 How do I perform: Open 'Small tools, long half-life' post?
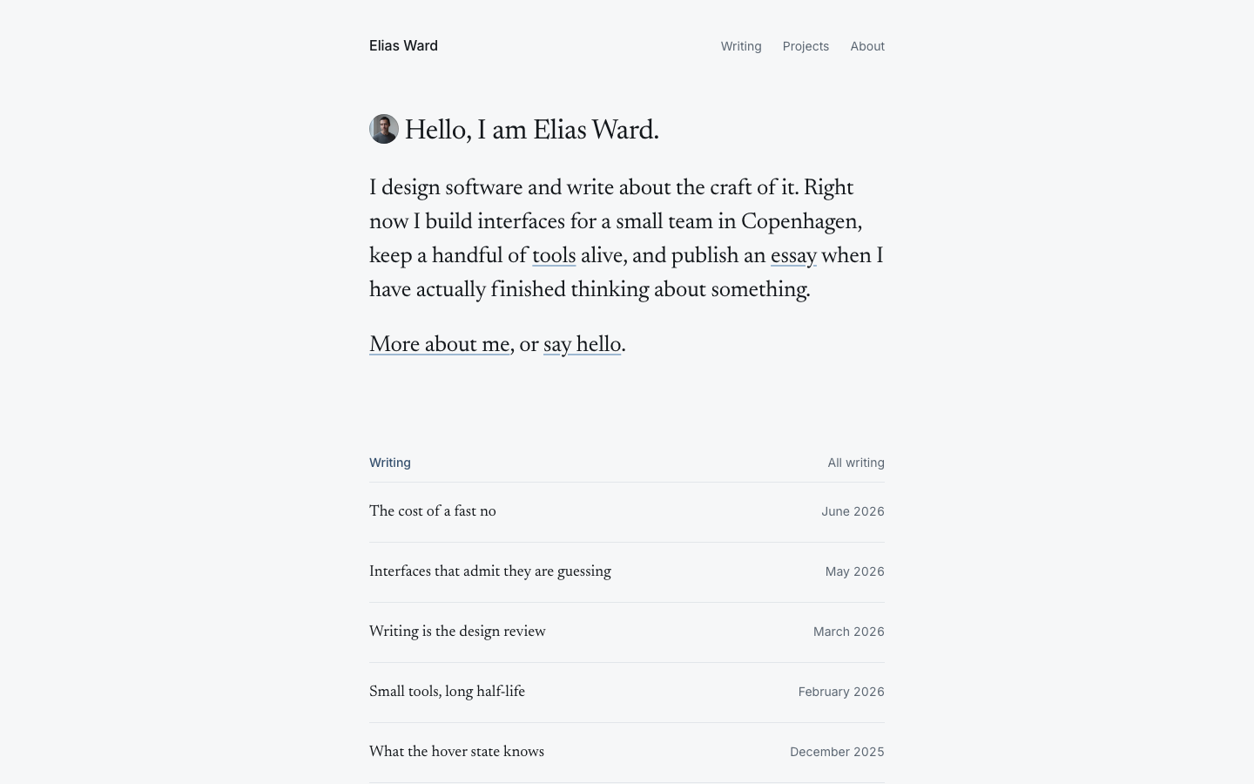(x=447, y=693)
